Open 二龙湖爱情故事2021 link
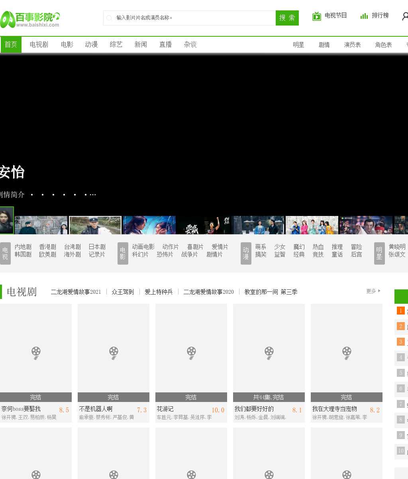The image size is (408, 479). (76, 292)
